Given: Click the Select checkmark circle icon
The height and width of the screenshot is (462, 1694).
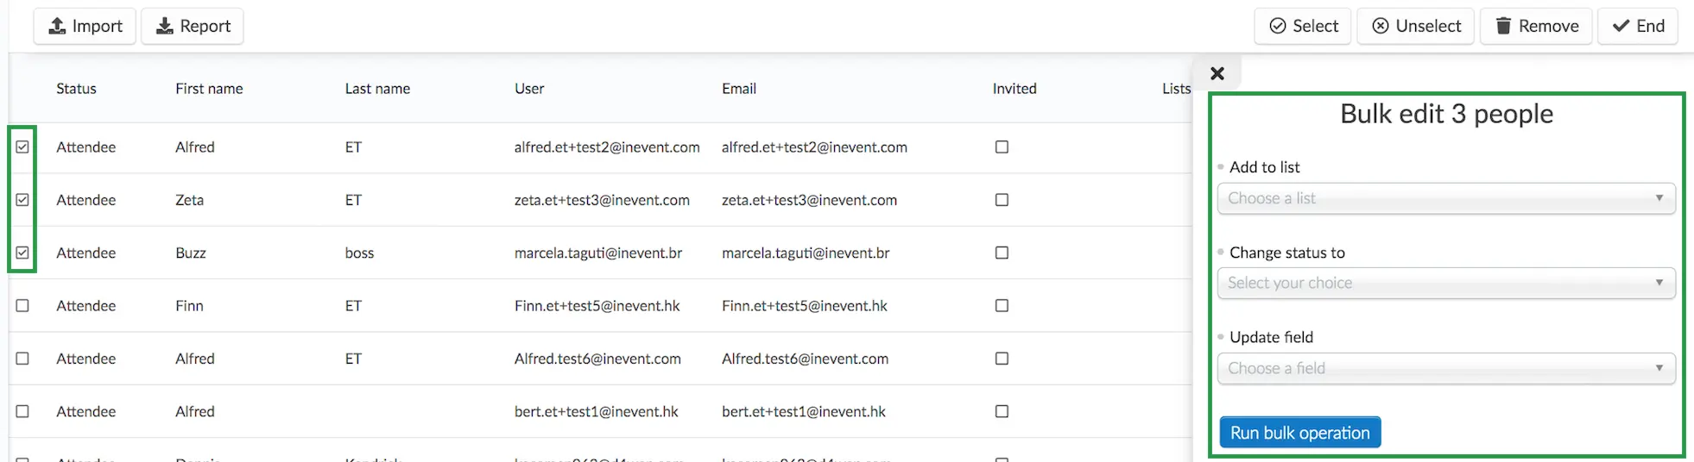Looking at the screenshot, I should pyautogui.click(x=1278, y=26).
